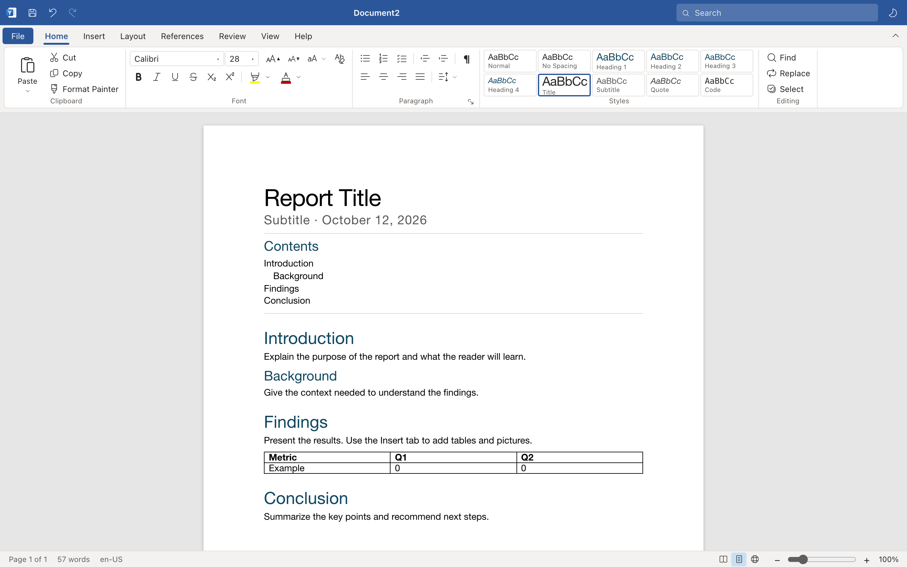This screenshot has width=907, height=567.
Task: Open the References tab
Action: click(182, 36)
